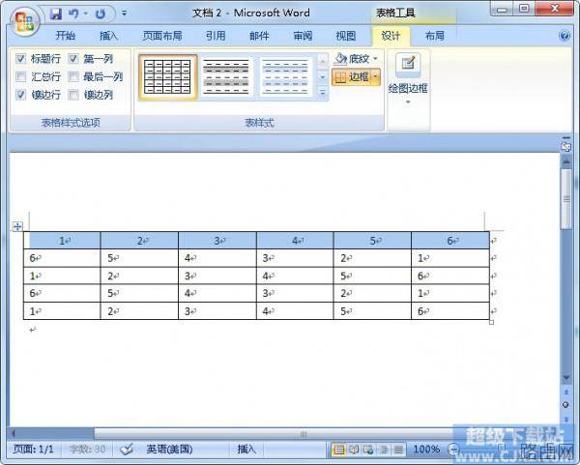Enable the 汇总行 checkbox
The image size is (580, 465).
(21, 76)
